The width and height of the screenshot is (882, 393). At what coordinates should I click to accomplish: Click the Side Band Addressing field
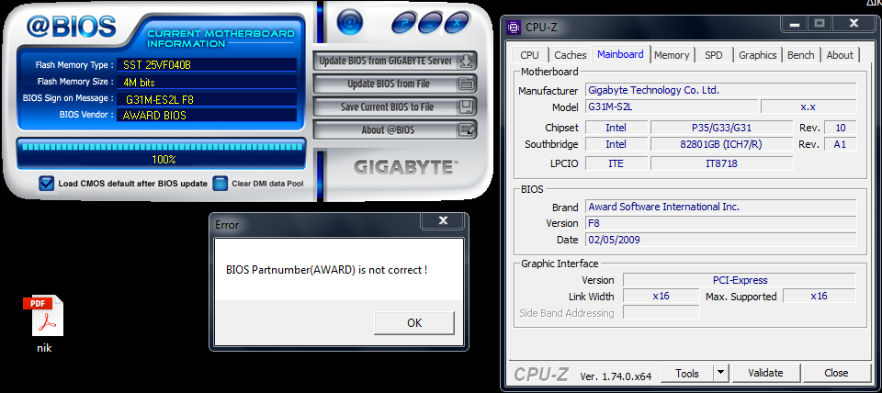point(661,312)
